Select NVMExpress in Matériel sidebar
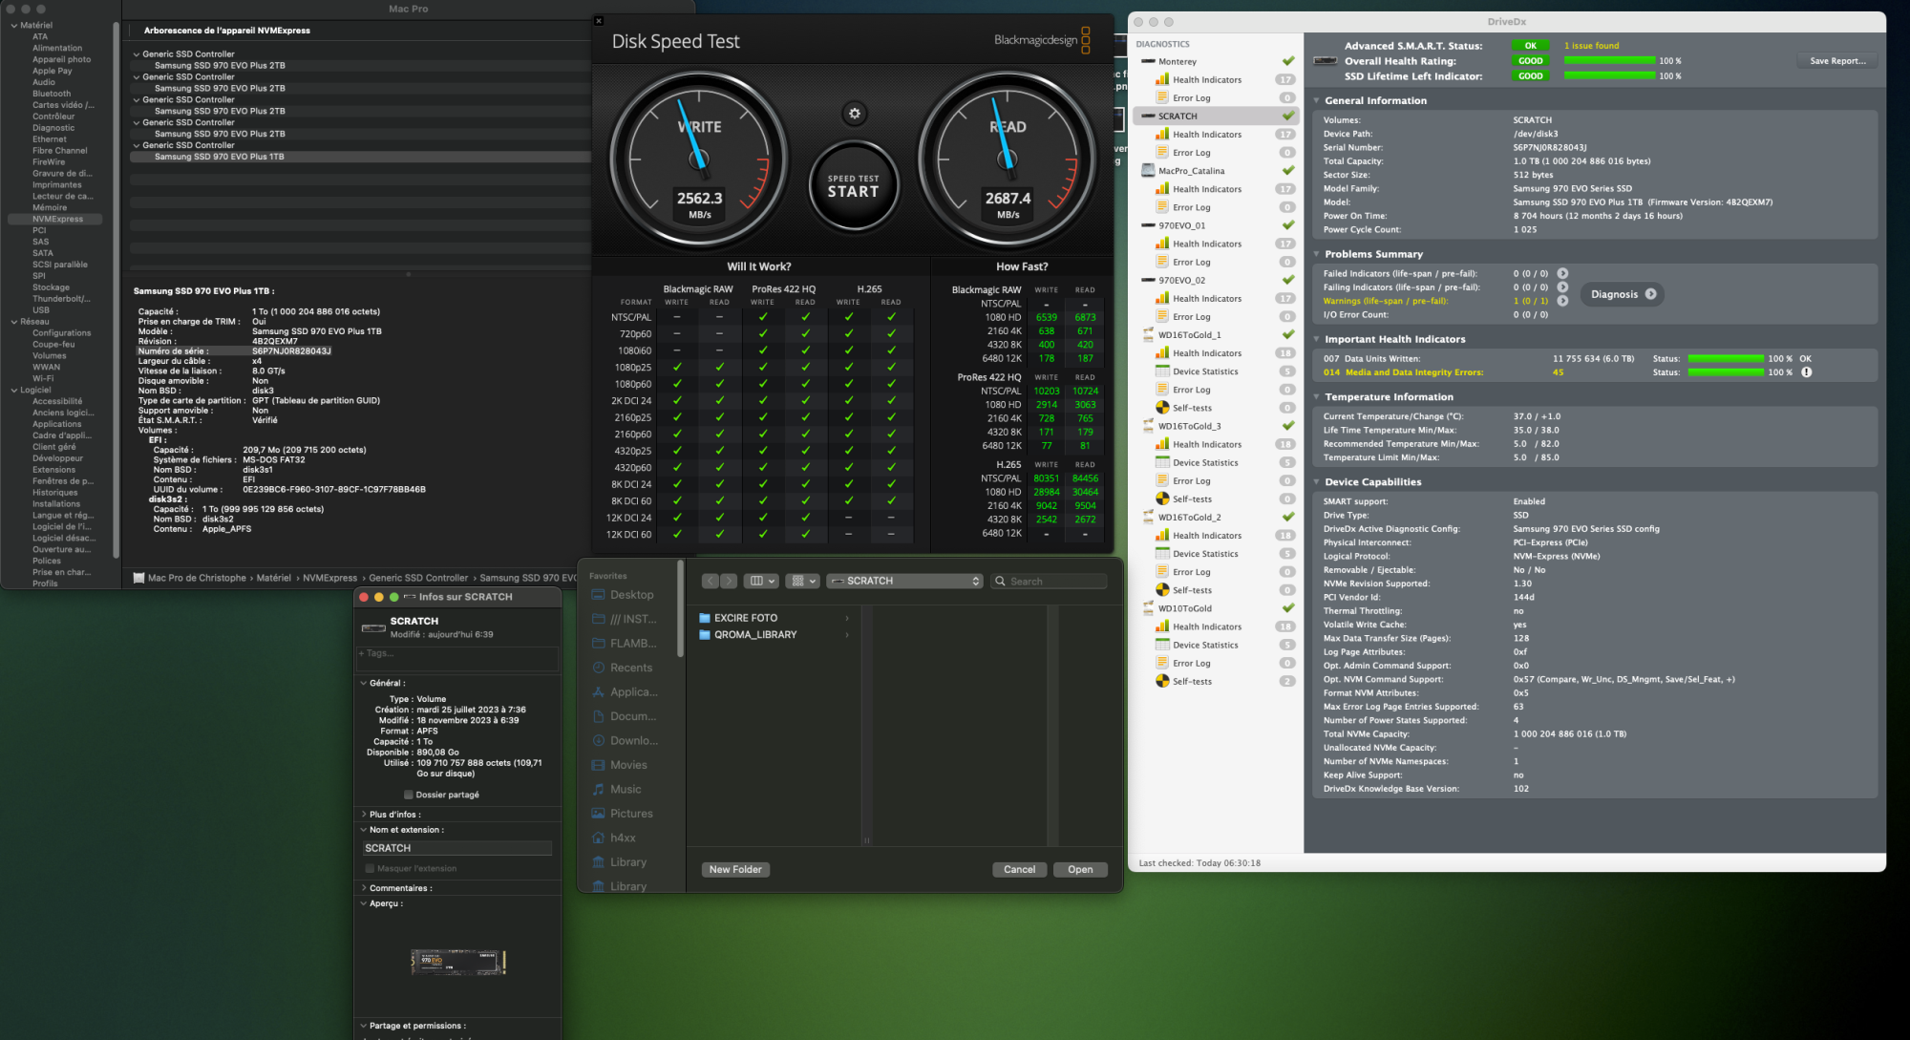The height and width of the screenshot is (1040, 1910). pos(57,219)
